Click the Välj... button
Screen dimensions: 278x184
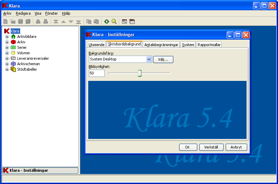[x=163, y=59]
